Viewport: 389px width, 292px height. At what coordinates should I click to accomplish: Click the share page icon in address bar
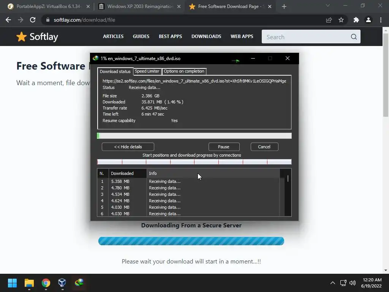click(329, 20)
